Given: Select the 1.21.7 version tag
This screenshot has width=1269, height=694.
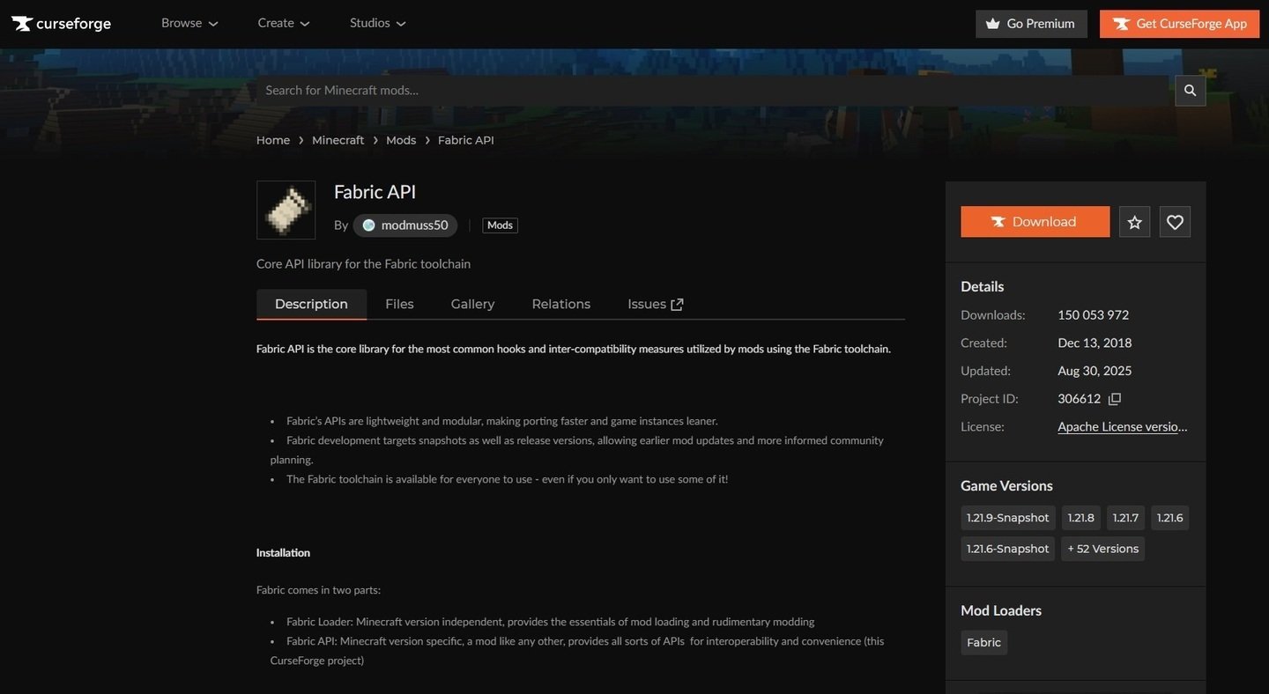Looking at the screenshot, I should [x=1125, y=518].
